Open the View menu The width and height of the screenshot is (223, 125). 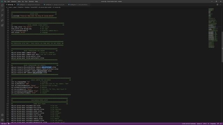19,1
